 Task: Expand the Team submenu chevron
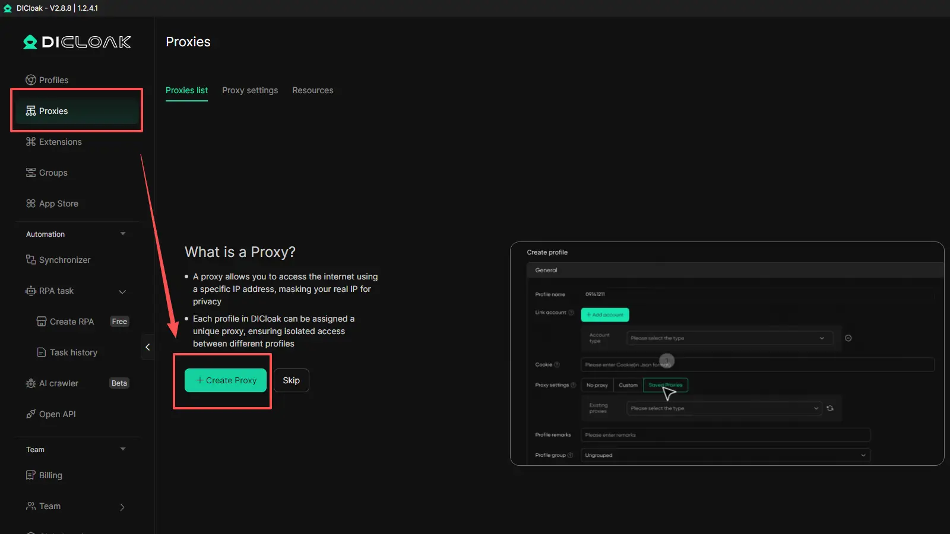pos(122,507)
